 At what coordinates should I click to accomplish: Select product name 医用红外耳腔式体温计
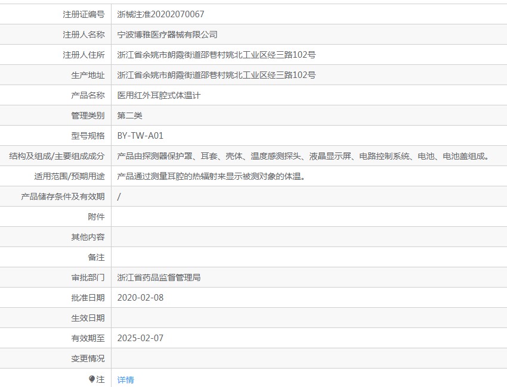[x=159, y=95]
